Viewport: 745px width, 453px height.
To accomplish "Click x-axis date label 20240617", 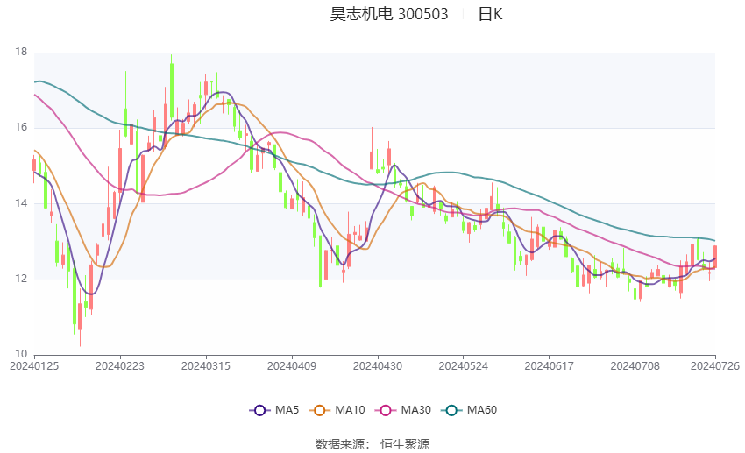I will coord(550,366).
